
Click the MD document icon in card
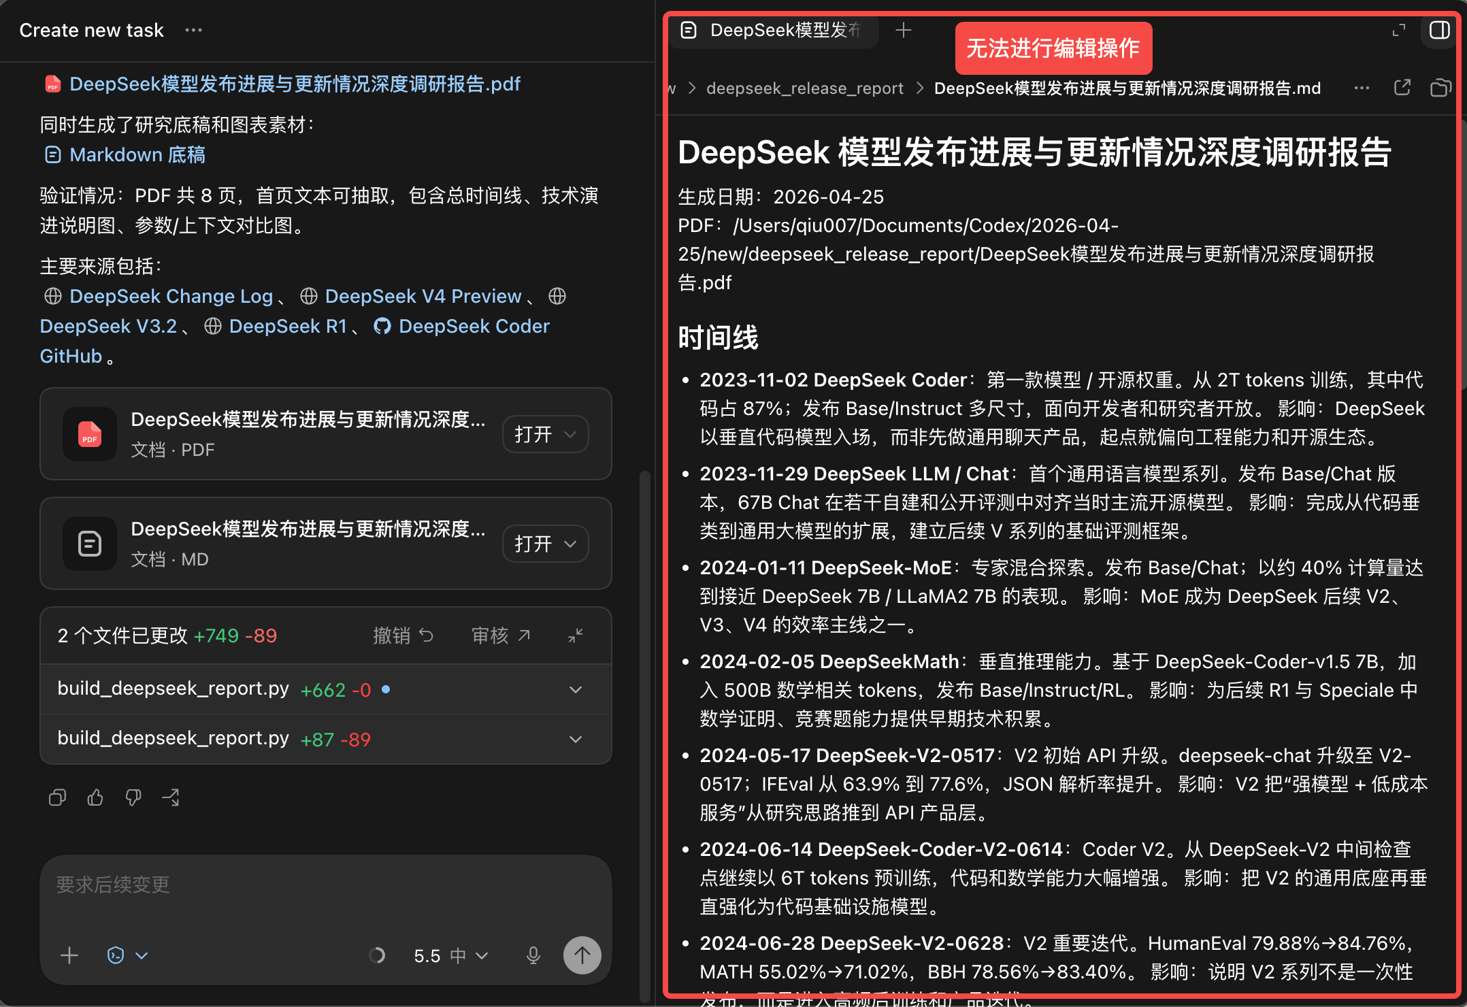[90, 544]
